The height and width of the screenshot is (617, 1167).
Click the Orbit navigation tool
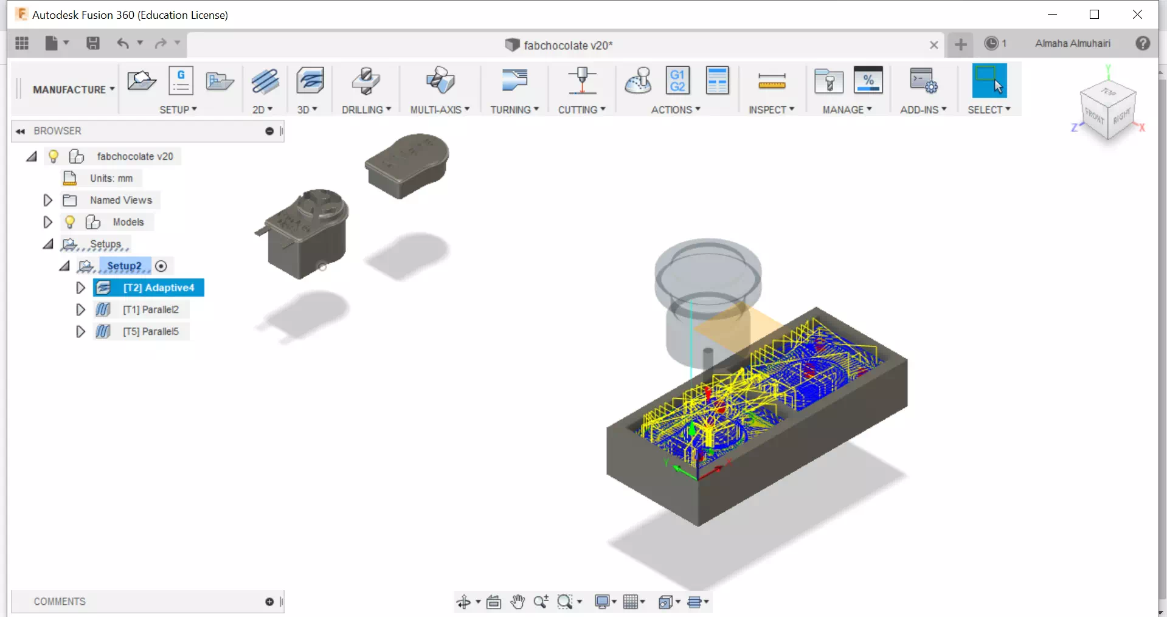(x=463, y=602)
